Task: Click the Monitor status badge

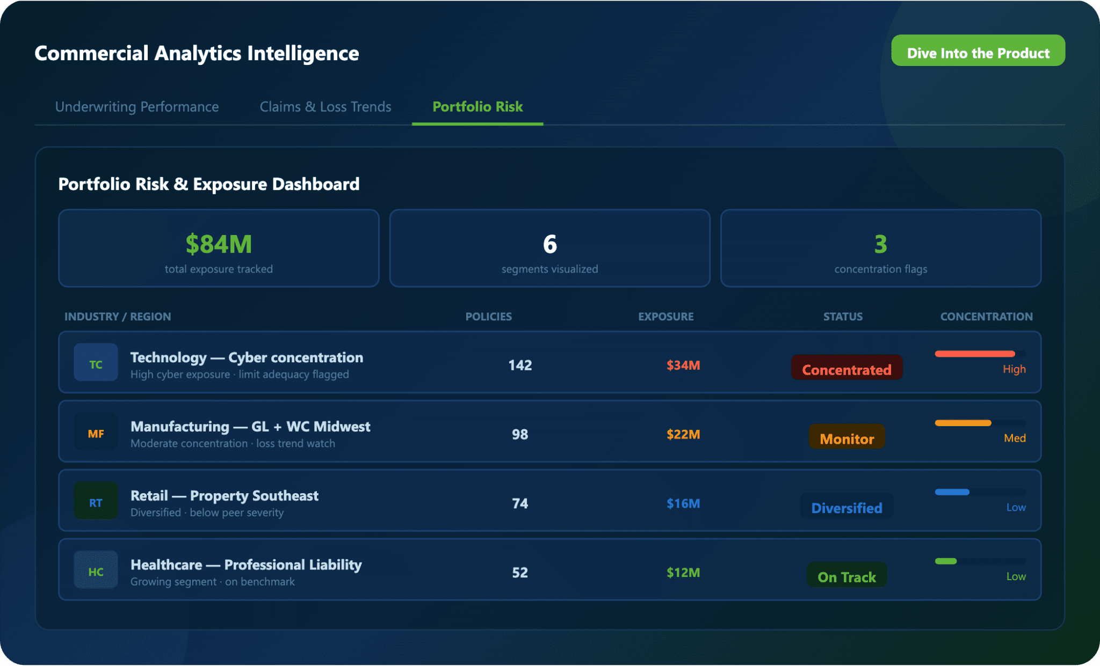Action: [846, 437]
